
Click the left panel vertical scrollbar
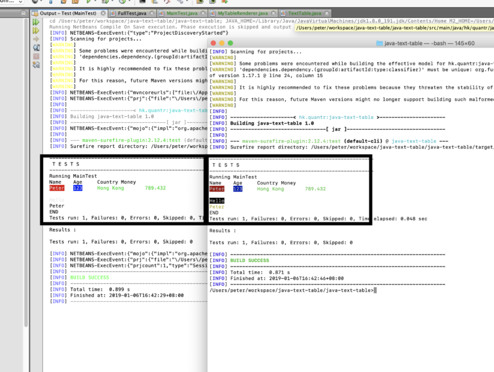tap(26, 172)
